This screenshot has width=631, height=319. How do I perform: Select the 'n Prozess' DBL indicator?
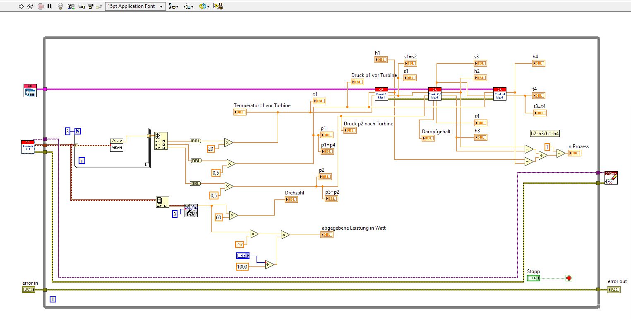tap(574, 153)
